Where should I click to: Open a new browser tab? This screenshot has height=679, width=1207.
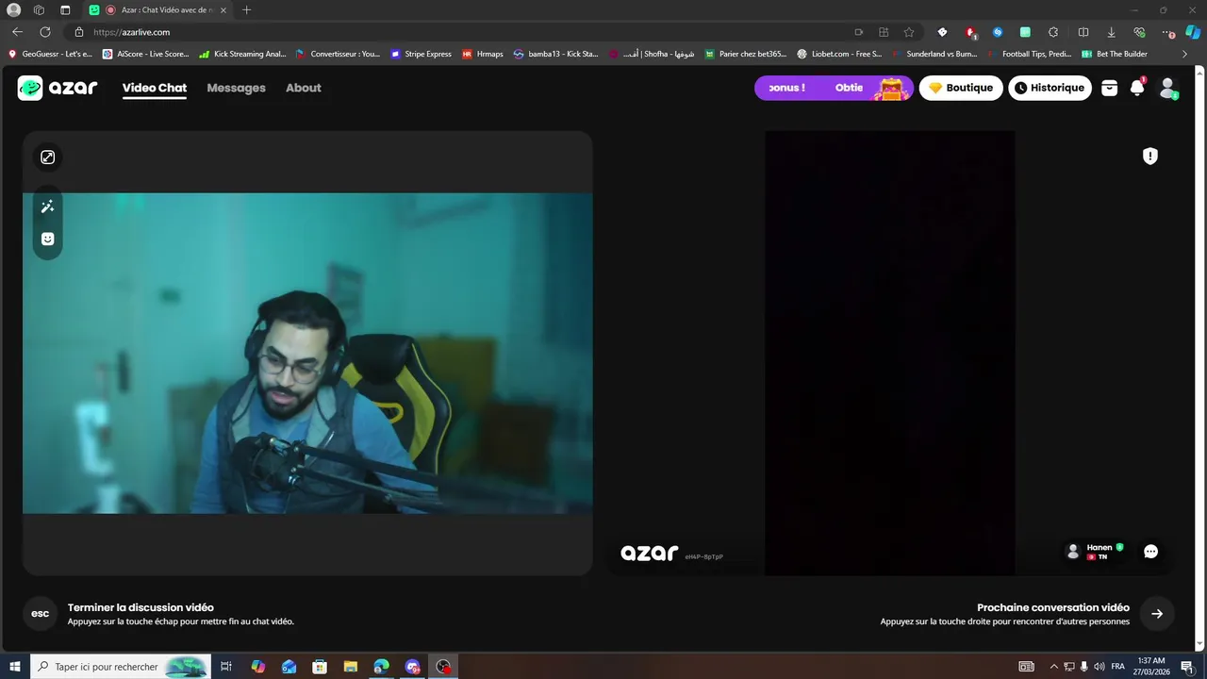tap(247, 10)
